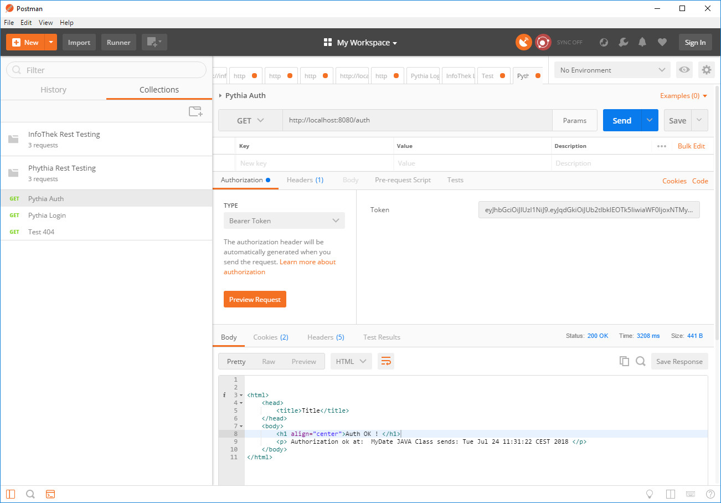Click the Import button
Image resolution: width=721 pixels, height=503 pixels.
[79, 42]
